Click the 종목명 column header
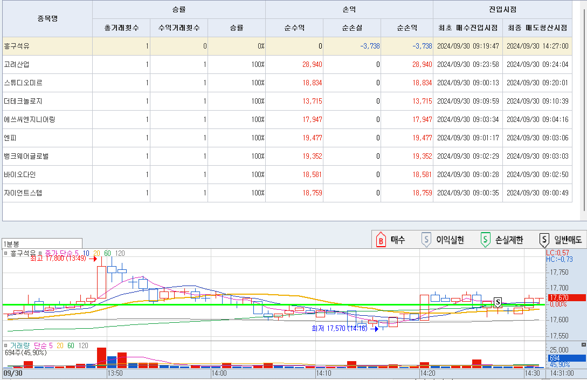 point(47,18)
